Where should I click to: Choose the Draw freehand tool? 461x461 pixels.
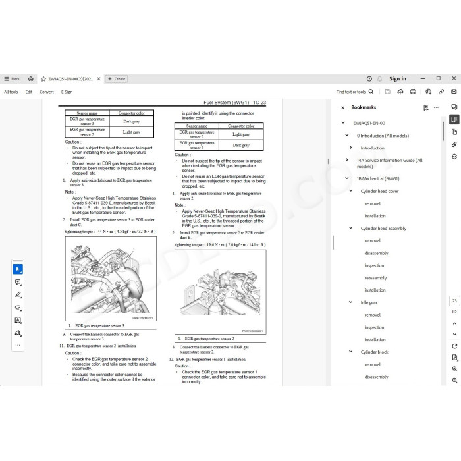[18, 308]
